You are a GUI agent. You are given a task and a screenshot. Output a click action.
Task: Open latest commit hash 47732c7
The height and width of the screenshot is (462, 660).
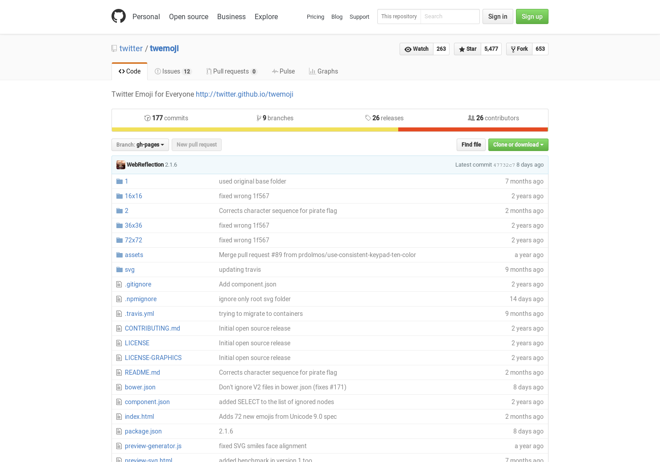[x=504, y=165]
